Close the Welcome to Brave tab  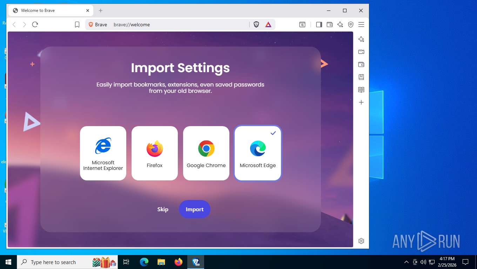[88, 11]
